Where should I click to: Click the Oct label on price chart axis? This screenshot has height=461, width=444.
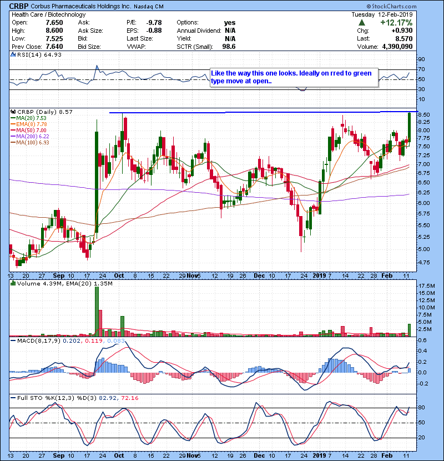click(119, 276)
